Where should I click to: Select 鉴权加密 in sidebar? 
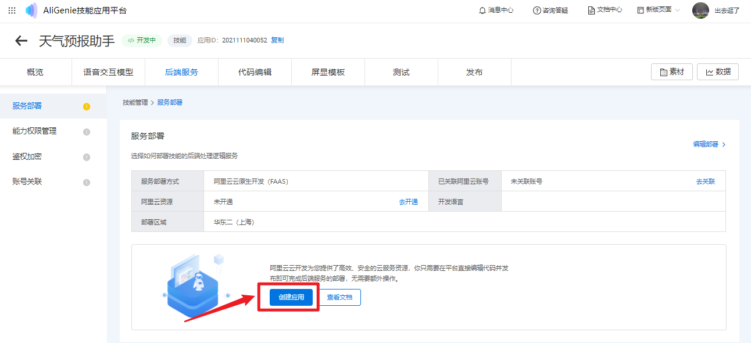53,157
